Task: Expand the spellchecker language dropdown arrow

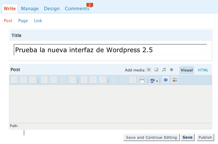Action: coord(157,81)
